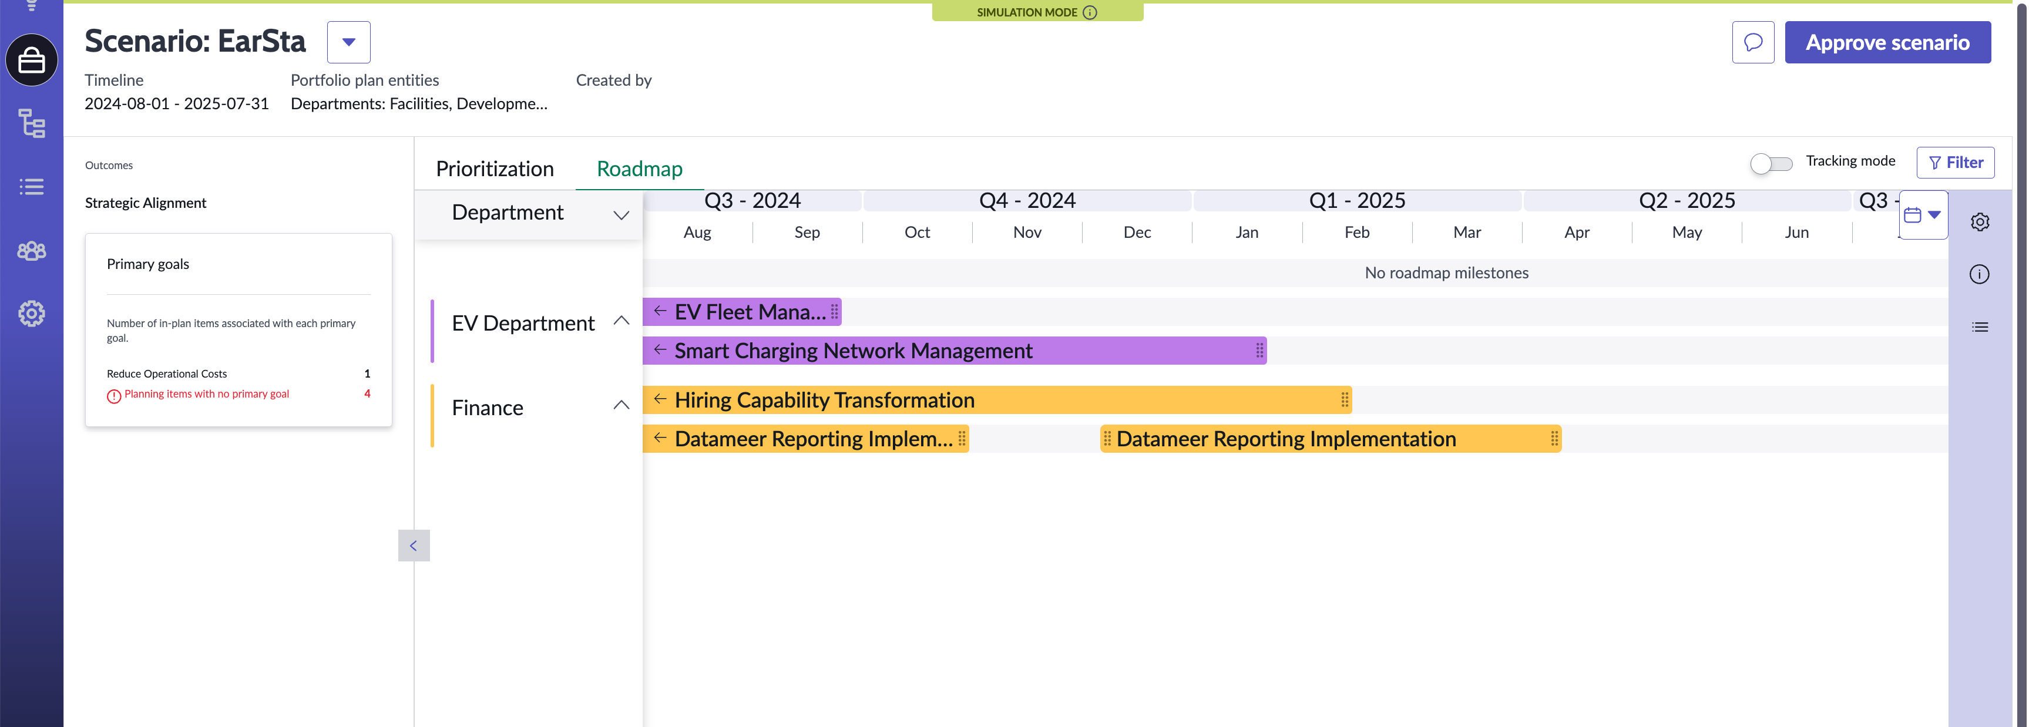Viewport: 2029px width, 727px height.
Task: Click left arrow on Smart Charging Network Management bar
Action: (660, 350)
